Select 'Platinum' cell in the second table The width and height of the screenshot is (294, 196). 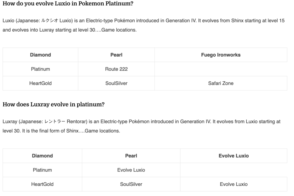click(42, 170)
